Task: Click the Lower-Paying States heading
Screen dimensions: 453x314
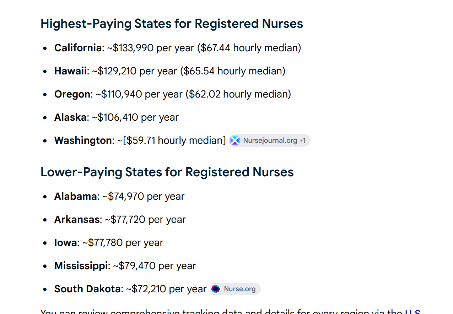Action: (167, 172)
